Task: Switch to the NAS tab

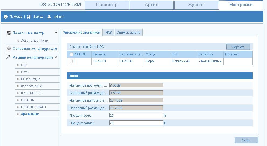Action: (109, 32)
